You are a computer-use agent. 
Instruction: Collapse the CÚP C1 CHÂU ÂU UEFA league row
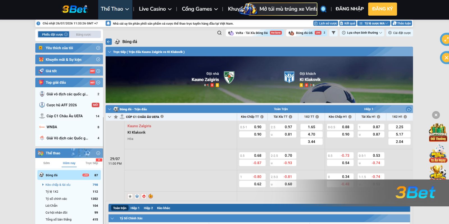[109, 117]
